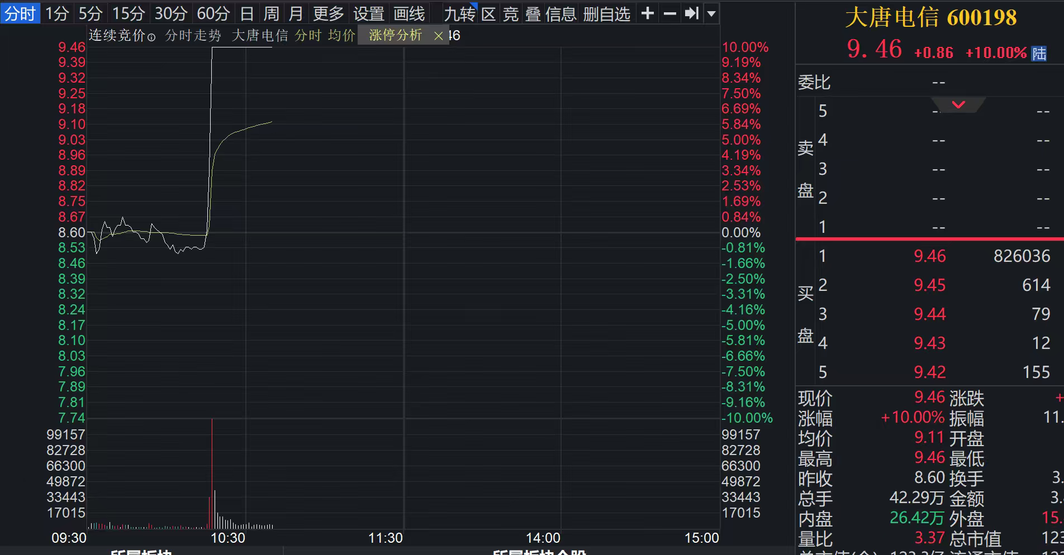The width and height of the screenshot is (1064, 555).
Task: Click the 区 range statistics button
Action: [x=489, y=13]
